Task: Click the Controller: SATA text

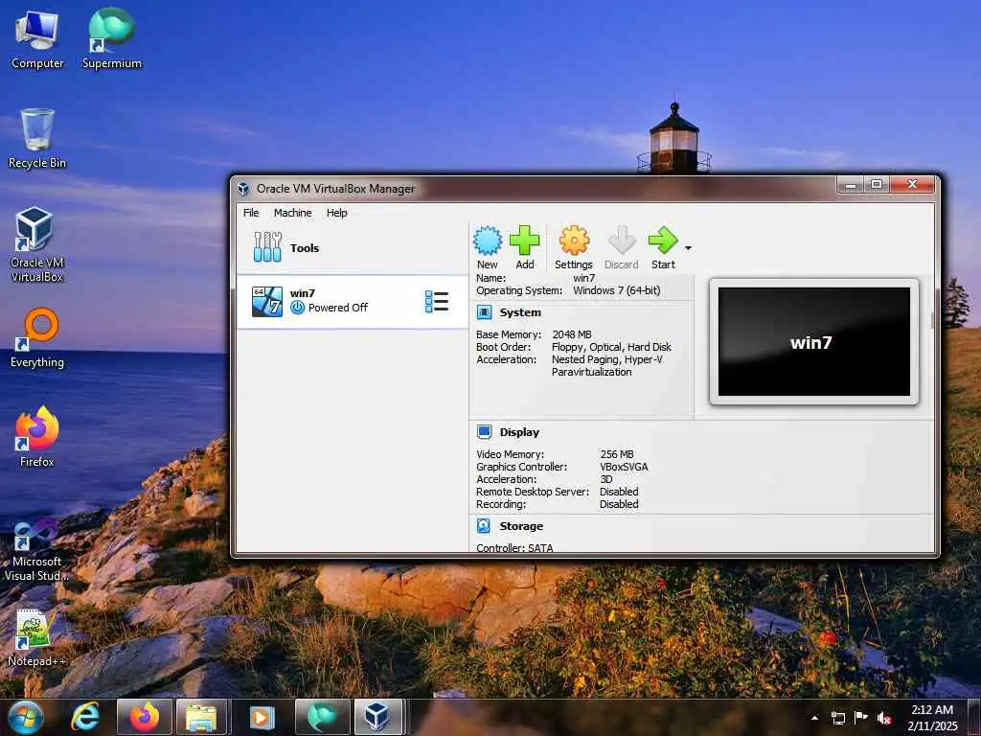Action: [514, 548]
